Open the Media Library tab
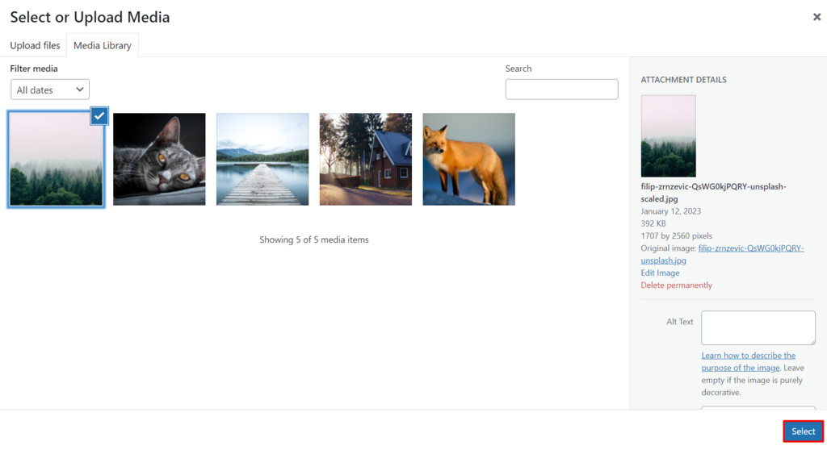Screen dimensions: 827x450 click(x=103, y=45)
